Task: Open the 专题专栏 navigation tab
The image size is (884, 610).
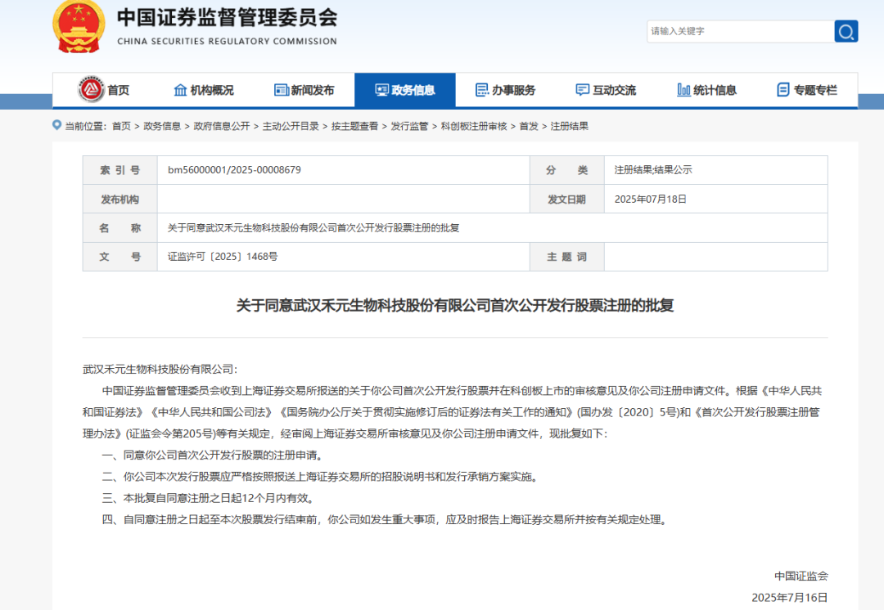Action: pyautogui.click(x=807, y=90)
